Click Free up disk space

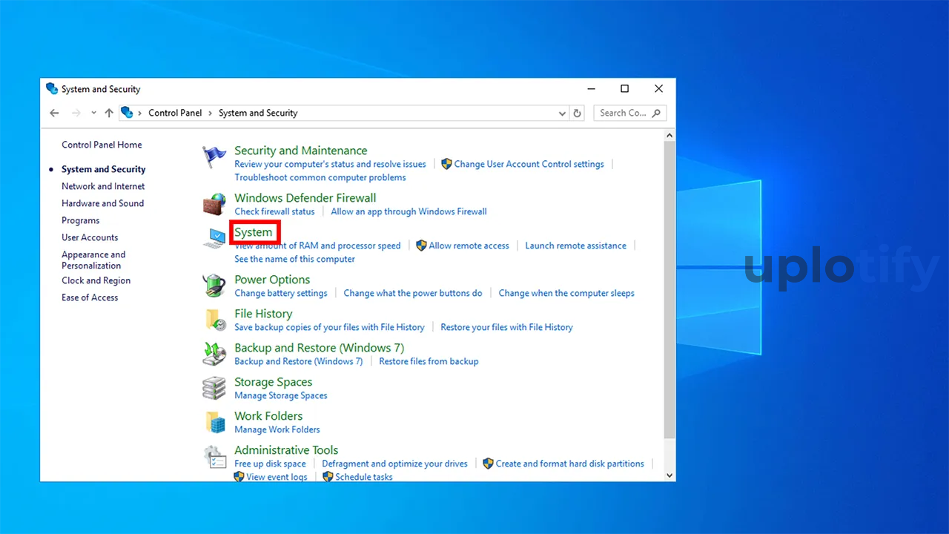pos(270,464)
